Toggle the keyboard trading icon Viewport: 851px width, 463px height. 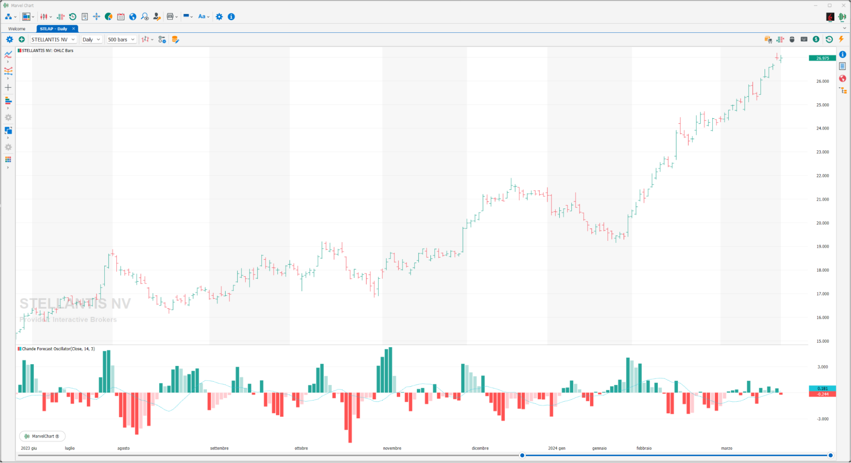tap(804, 39)
